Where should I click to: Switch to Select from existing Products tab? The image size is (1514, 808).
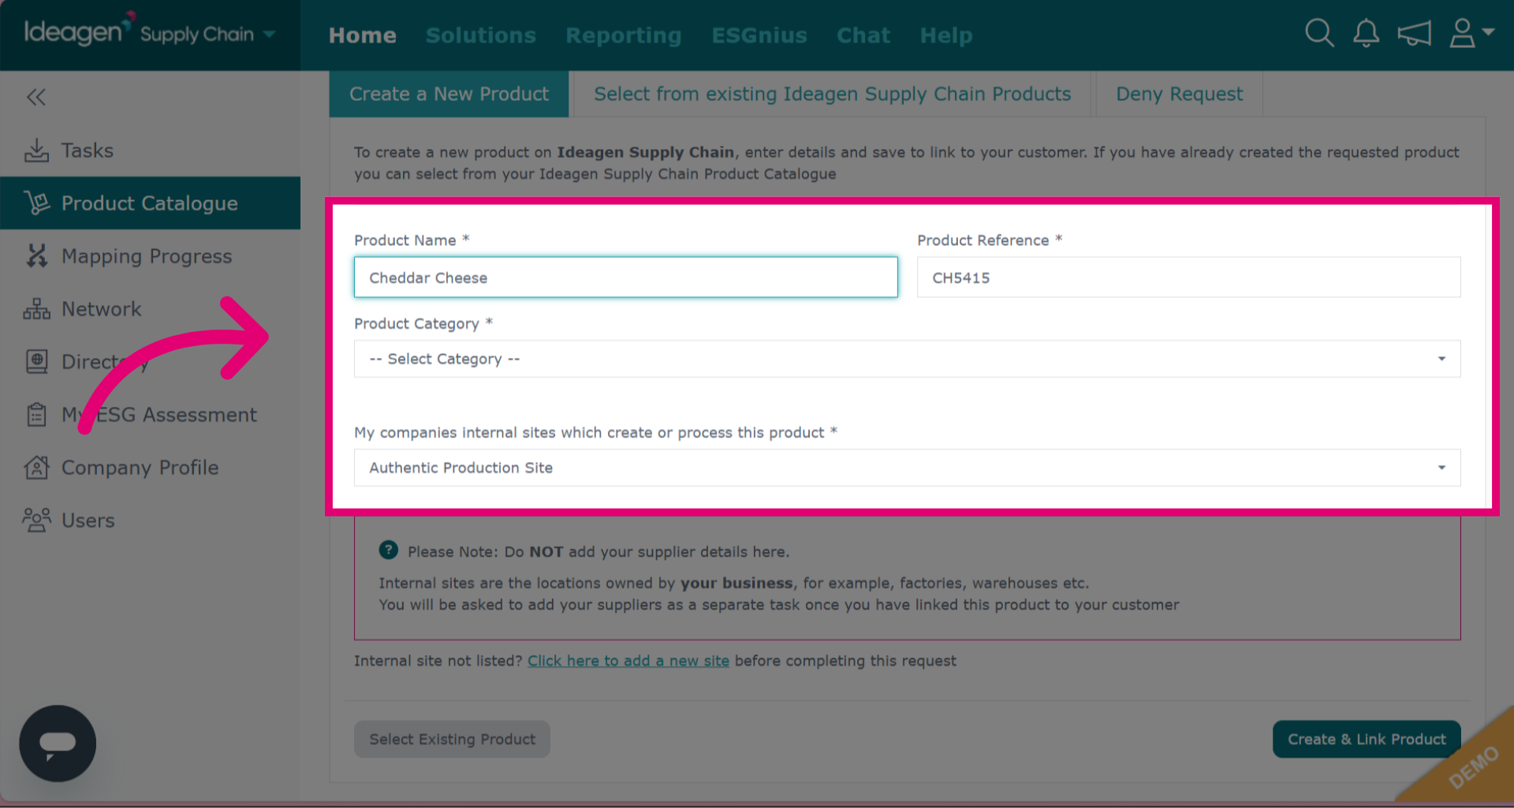click(832, 94)
